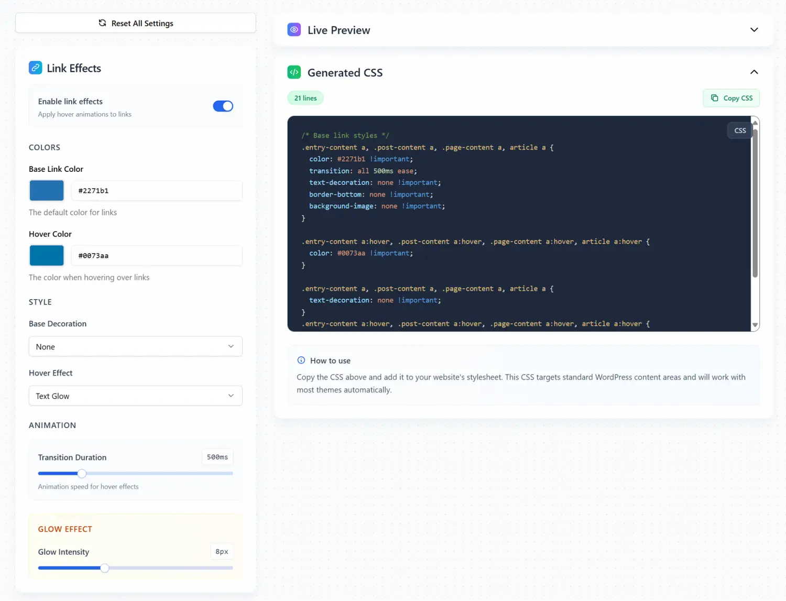This screenshot has width=786, height=601.
Task: Click the Generated CSS code icon
Action: coord(294,72)
